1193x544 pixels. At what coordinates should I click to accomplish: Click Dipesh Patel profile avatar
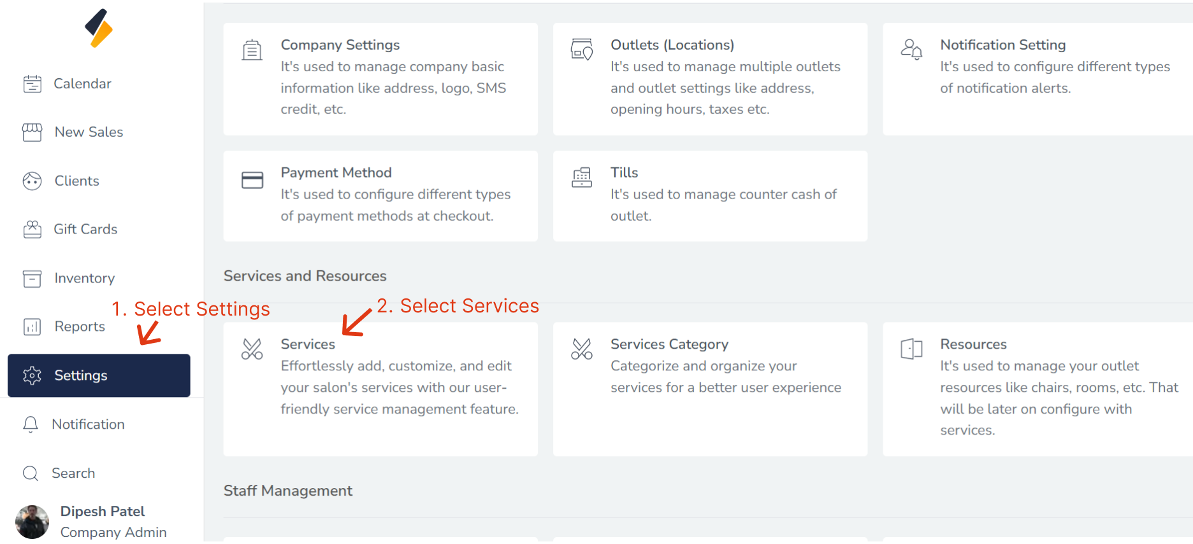click(33, 522)
